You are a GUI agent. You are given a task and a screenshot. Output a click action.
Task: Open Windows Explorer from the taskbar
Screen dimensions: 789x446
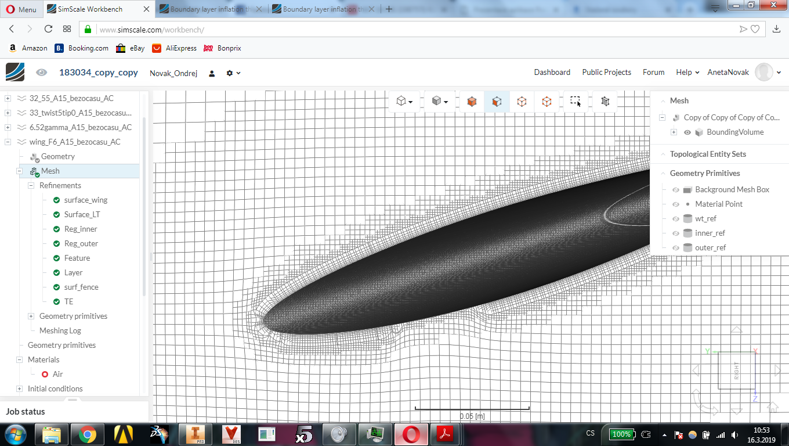point(52,434)
